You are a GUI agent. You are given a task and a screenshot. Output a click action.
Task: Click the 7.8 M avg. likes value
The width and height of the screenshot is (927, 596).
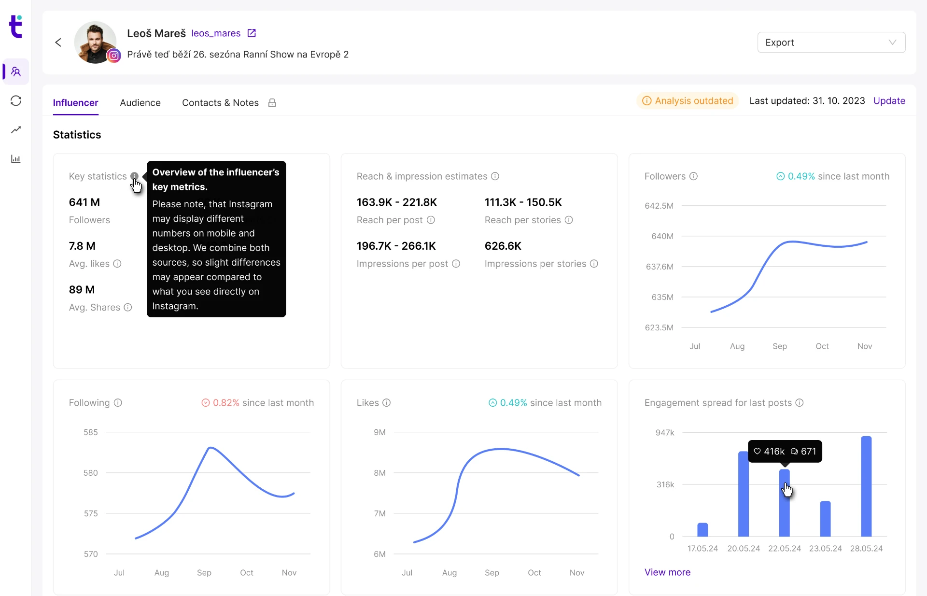point(82,246)
